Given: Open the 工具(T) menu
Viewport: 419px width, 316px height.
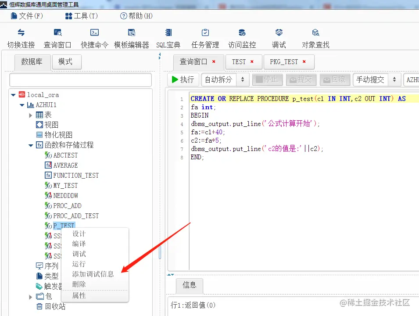Looking at the screenshot, I should pyautogui.click(x=82, y=16).
